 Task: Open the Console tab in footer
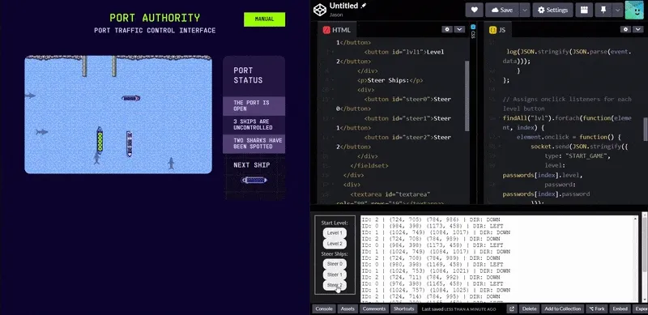coord(324,309)
